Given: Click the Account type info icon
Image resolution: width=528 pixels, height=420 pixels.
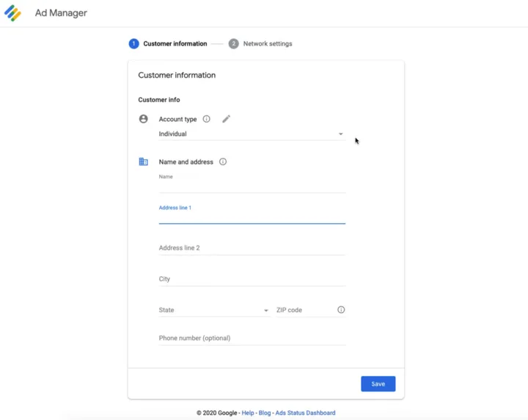Looking at the screenshot, I should 206,119.
